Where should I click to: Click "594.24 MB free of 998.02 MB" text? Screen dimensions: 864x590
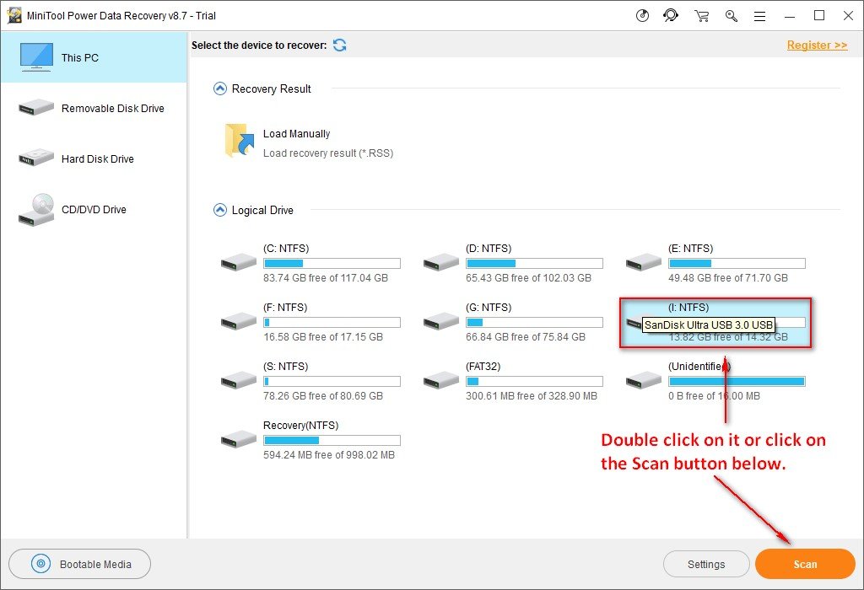[329, 454]
